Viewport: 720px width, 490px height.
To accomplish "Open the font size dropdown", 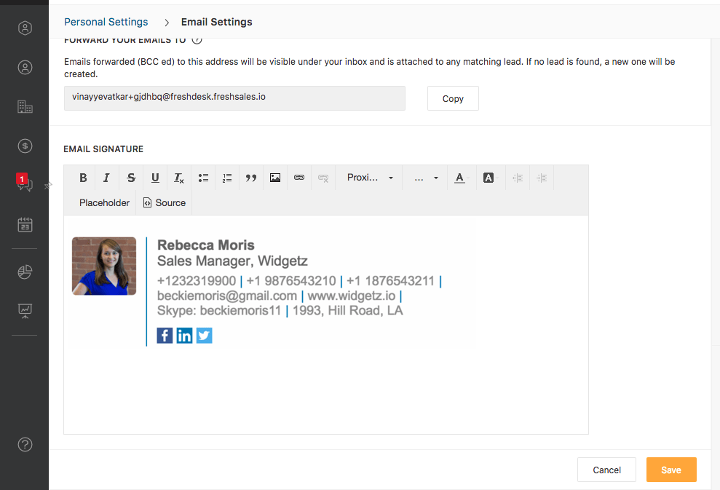I will coord(426,178).
